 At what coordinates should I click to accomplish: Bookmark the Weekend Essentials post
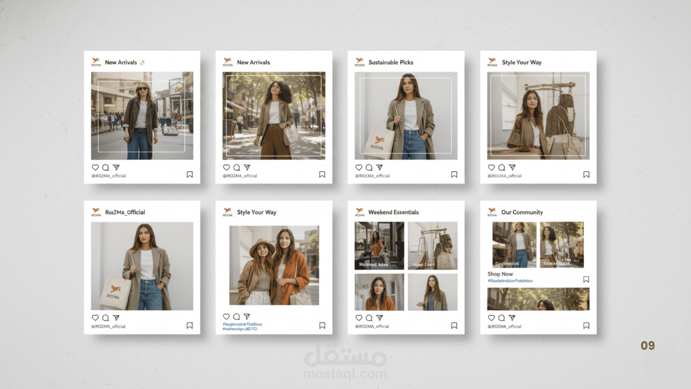(x=454, y=326)
